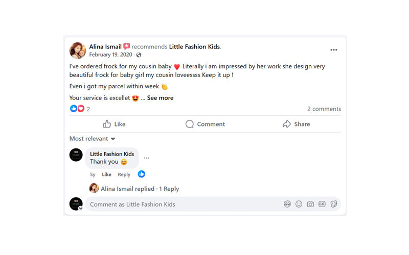The height and width of the screenshot is (255, 409).
Task: Switch commenting profile via avatar arrow
Action: [x=81, y=208]
